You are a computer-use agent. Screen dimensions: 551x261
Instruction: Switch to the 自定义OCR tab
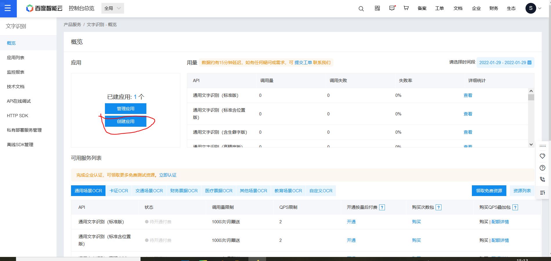(321, 191)
